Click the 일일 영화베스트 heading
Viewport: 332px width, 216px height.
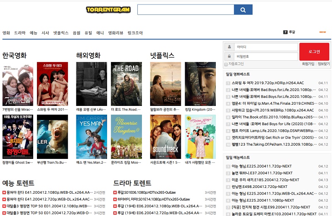coord(238,74)
